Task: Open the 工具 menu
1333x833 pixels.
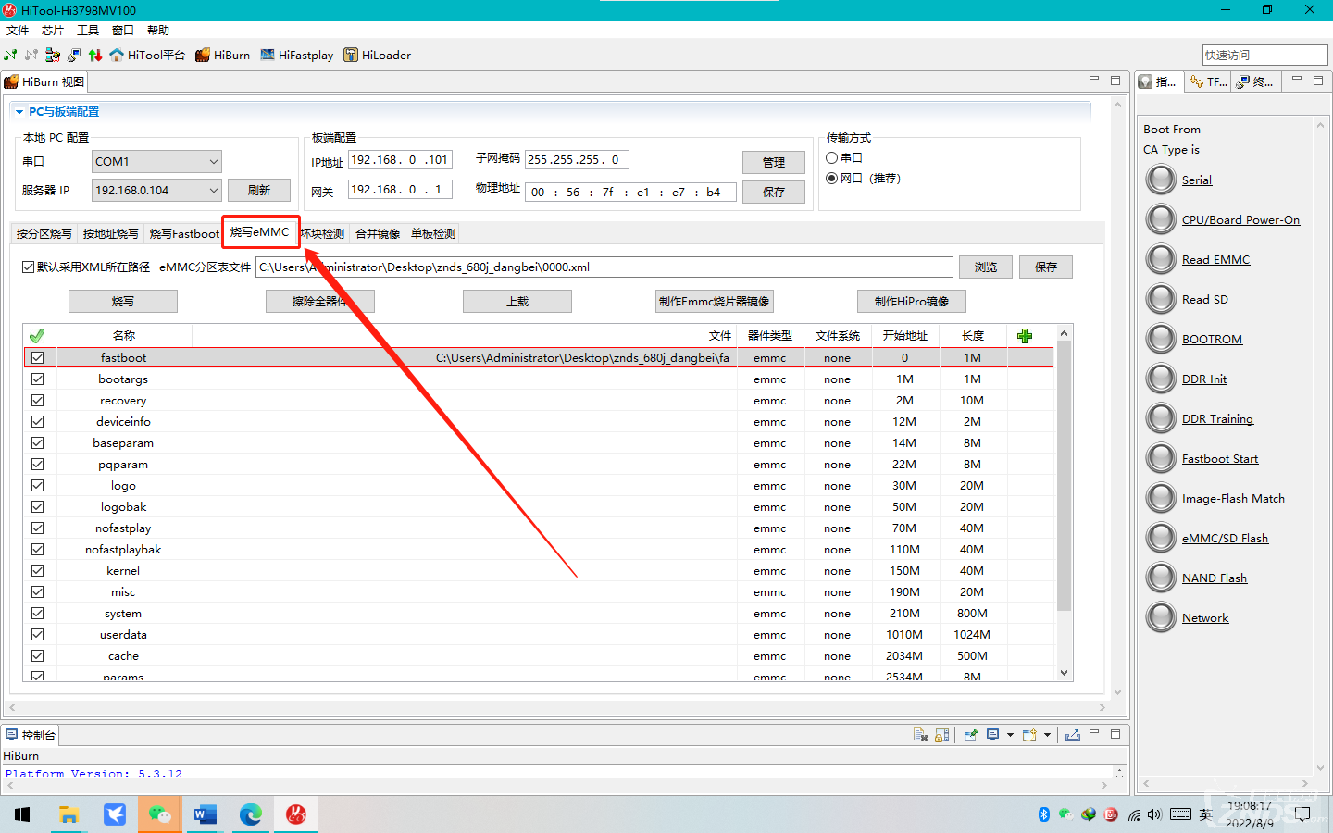Action: 88,31
